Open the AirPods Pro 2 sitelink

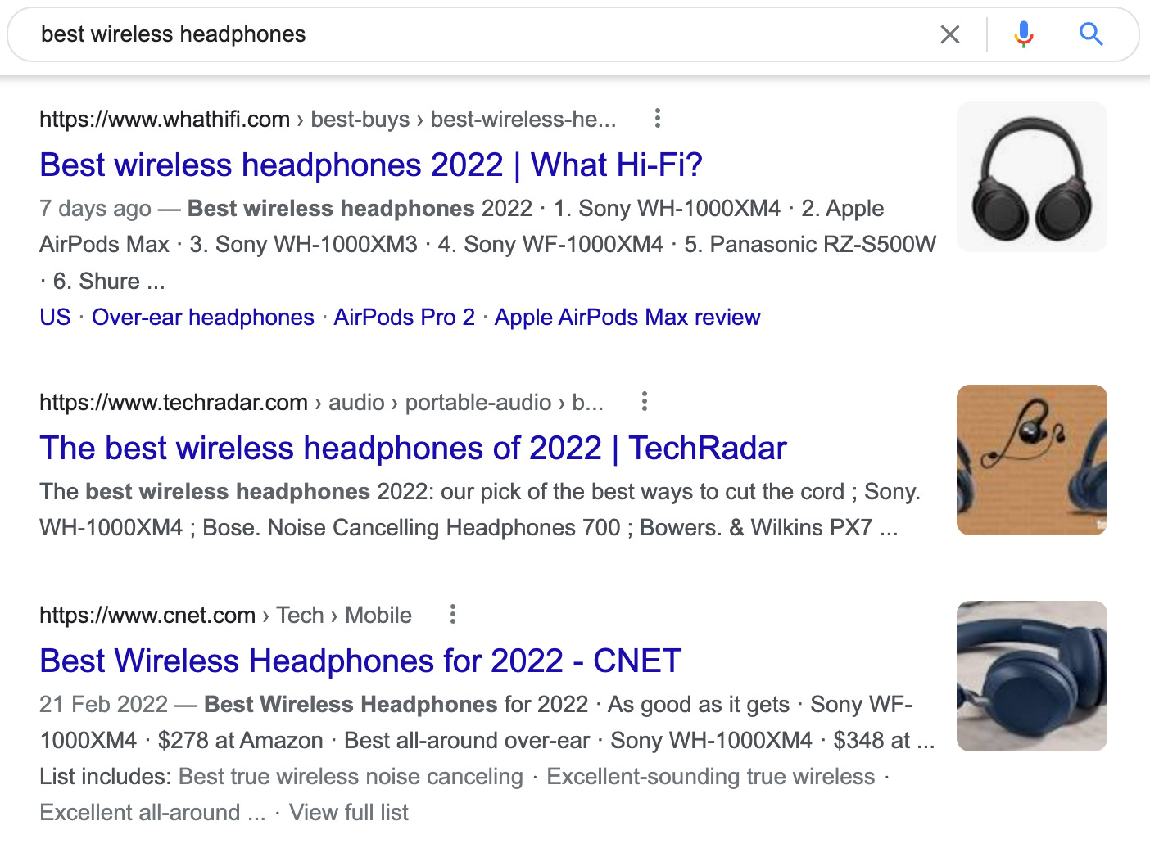tap(404, 317)
